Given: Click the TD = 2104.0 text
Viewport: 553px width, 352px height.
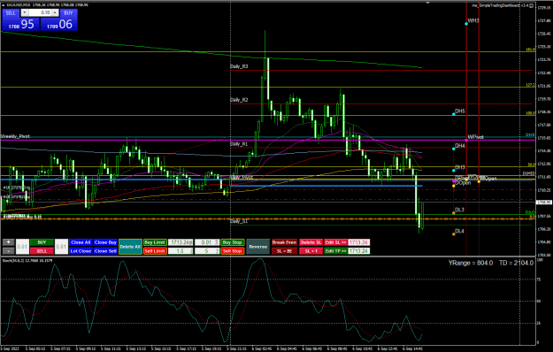Looking at the screenshot, I should [516, 263].
